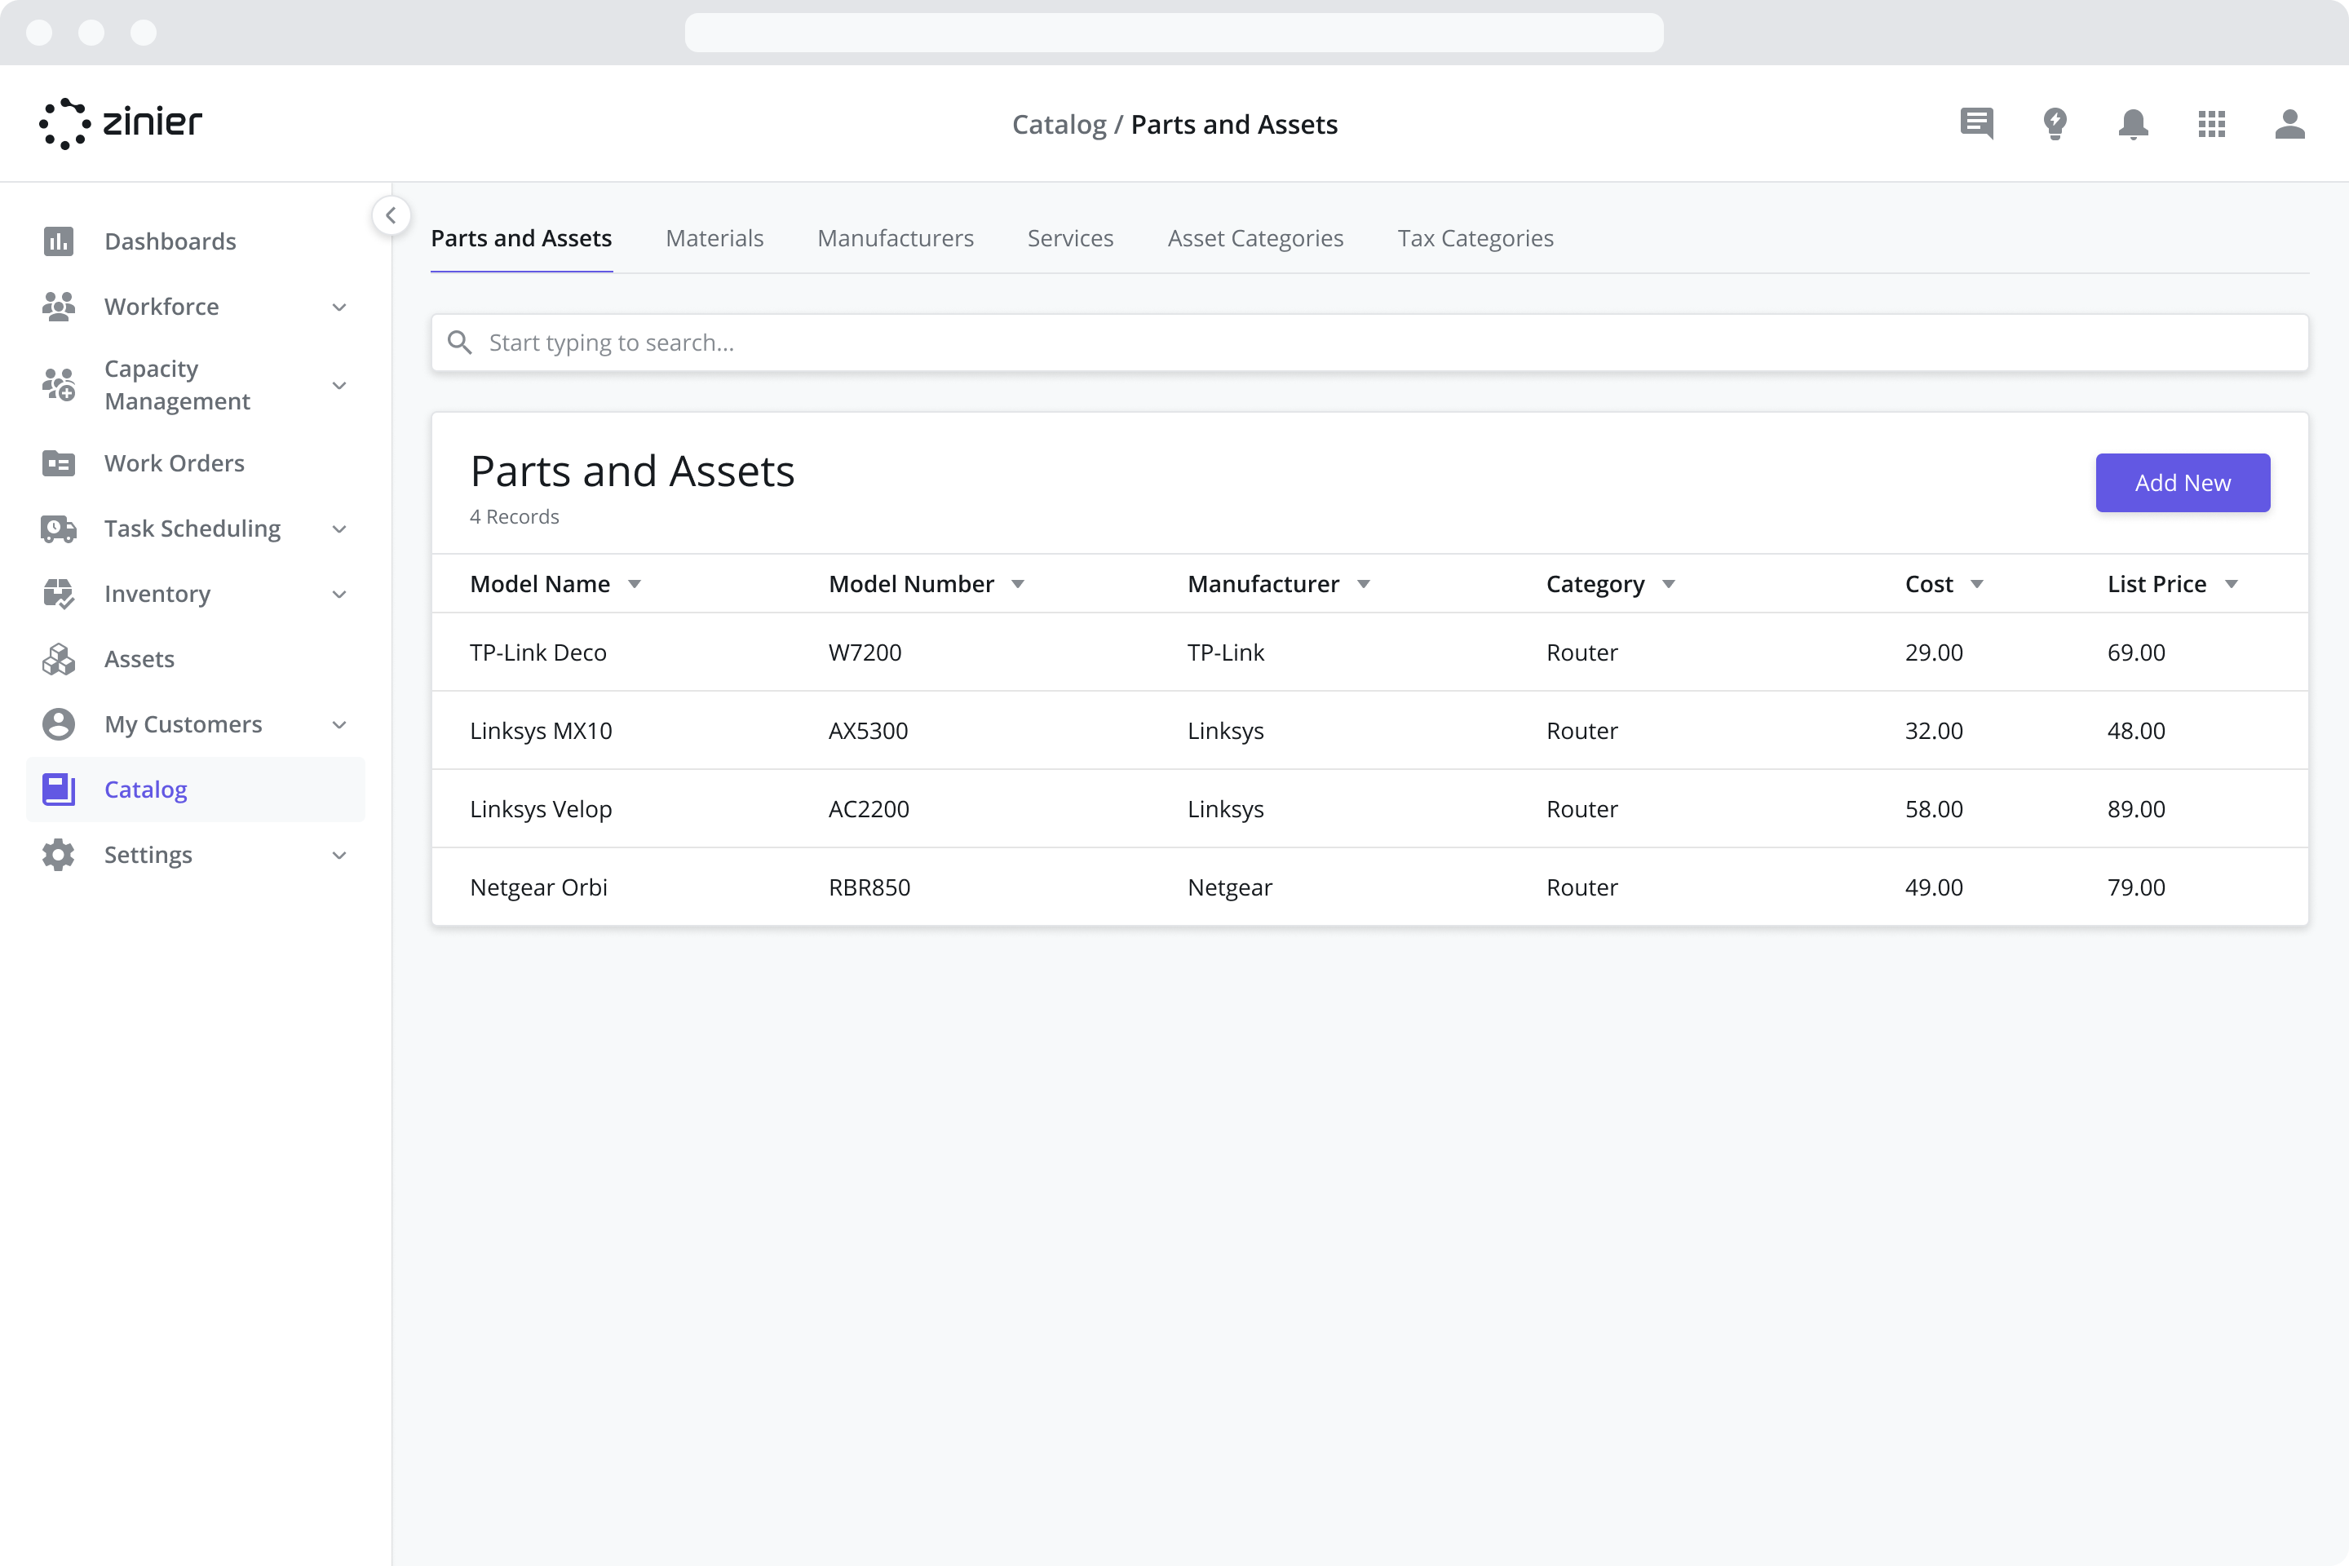Click model number RBR850
Screen dimensions: 2349x1566
(870, 887)
